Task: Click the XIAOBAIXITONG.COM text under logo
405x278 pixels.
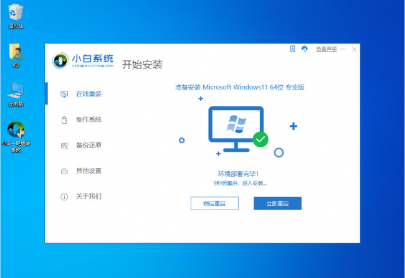Action: point(93,66)
